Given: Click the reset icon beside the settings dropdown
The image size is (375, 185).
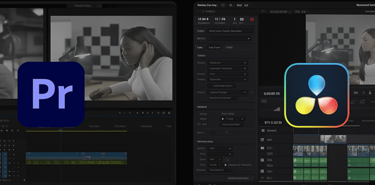Looking at the screenshot, I should (x=252, y=92).
